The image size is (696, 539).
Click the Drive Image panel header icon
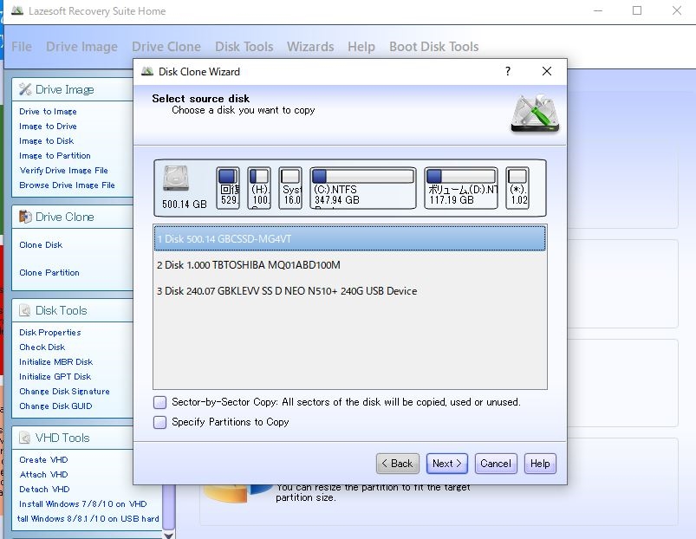25,89
